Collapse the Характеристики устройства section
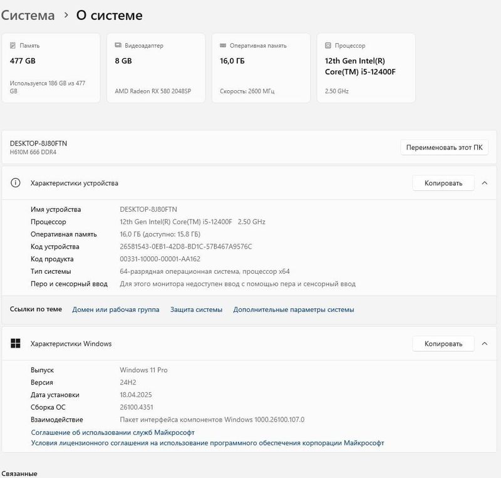This screenshot has height=478, width=501. click(485, 183)
